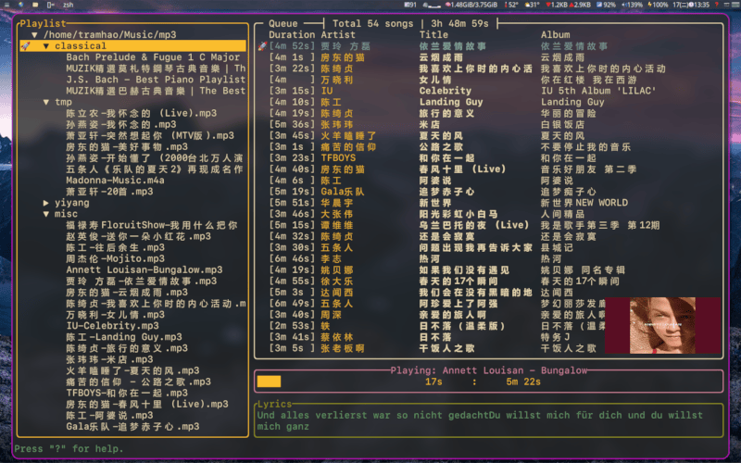Image resolution: width=741 pixels, height=463 pixels.
Task: Select 陈工-Landing Guy.mp3 file
Action: (x=124, y=337)
